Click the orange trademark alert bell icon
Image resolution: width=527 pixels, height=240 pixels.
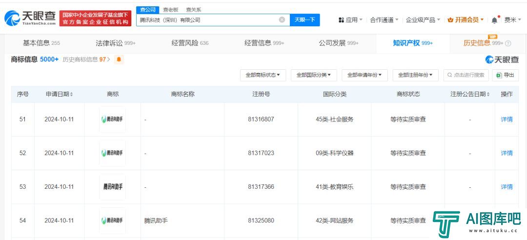coord(119,60)
